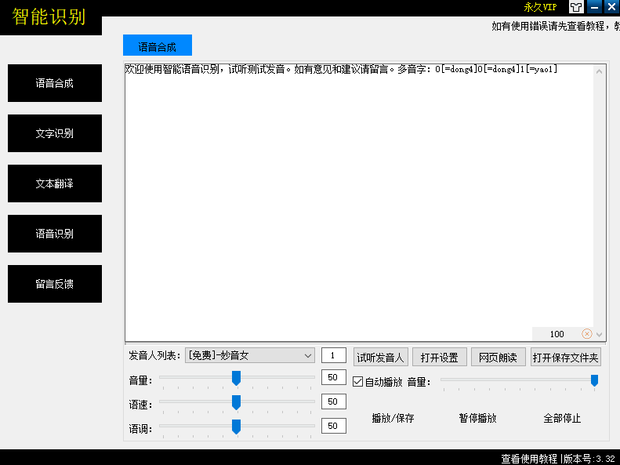Click the down arrow beside the 100 value

600,334
